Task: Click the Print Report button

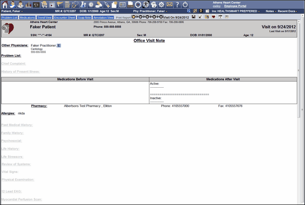Action: pos(123,17)
